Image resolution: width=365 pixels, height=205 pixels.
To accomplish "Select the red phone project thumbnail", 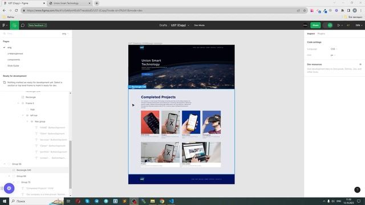I will pyautogui.click(x=150, y=122).
